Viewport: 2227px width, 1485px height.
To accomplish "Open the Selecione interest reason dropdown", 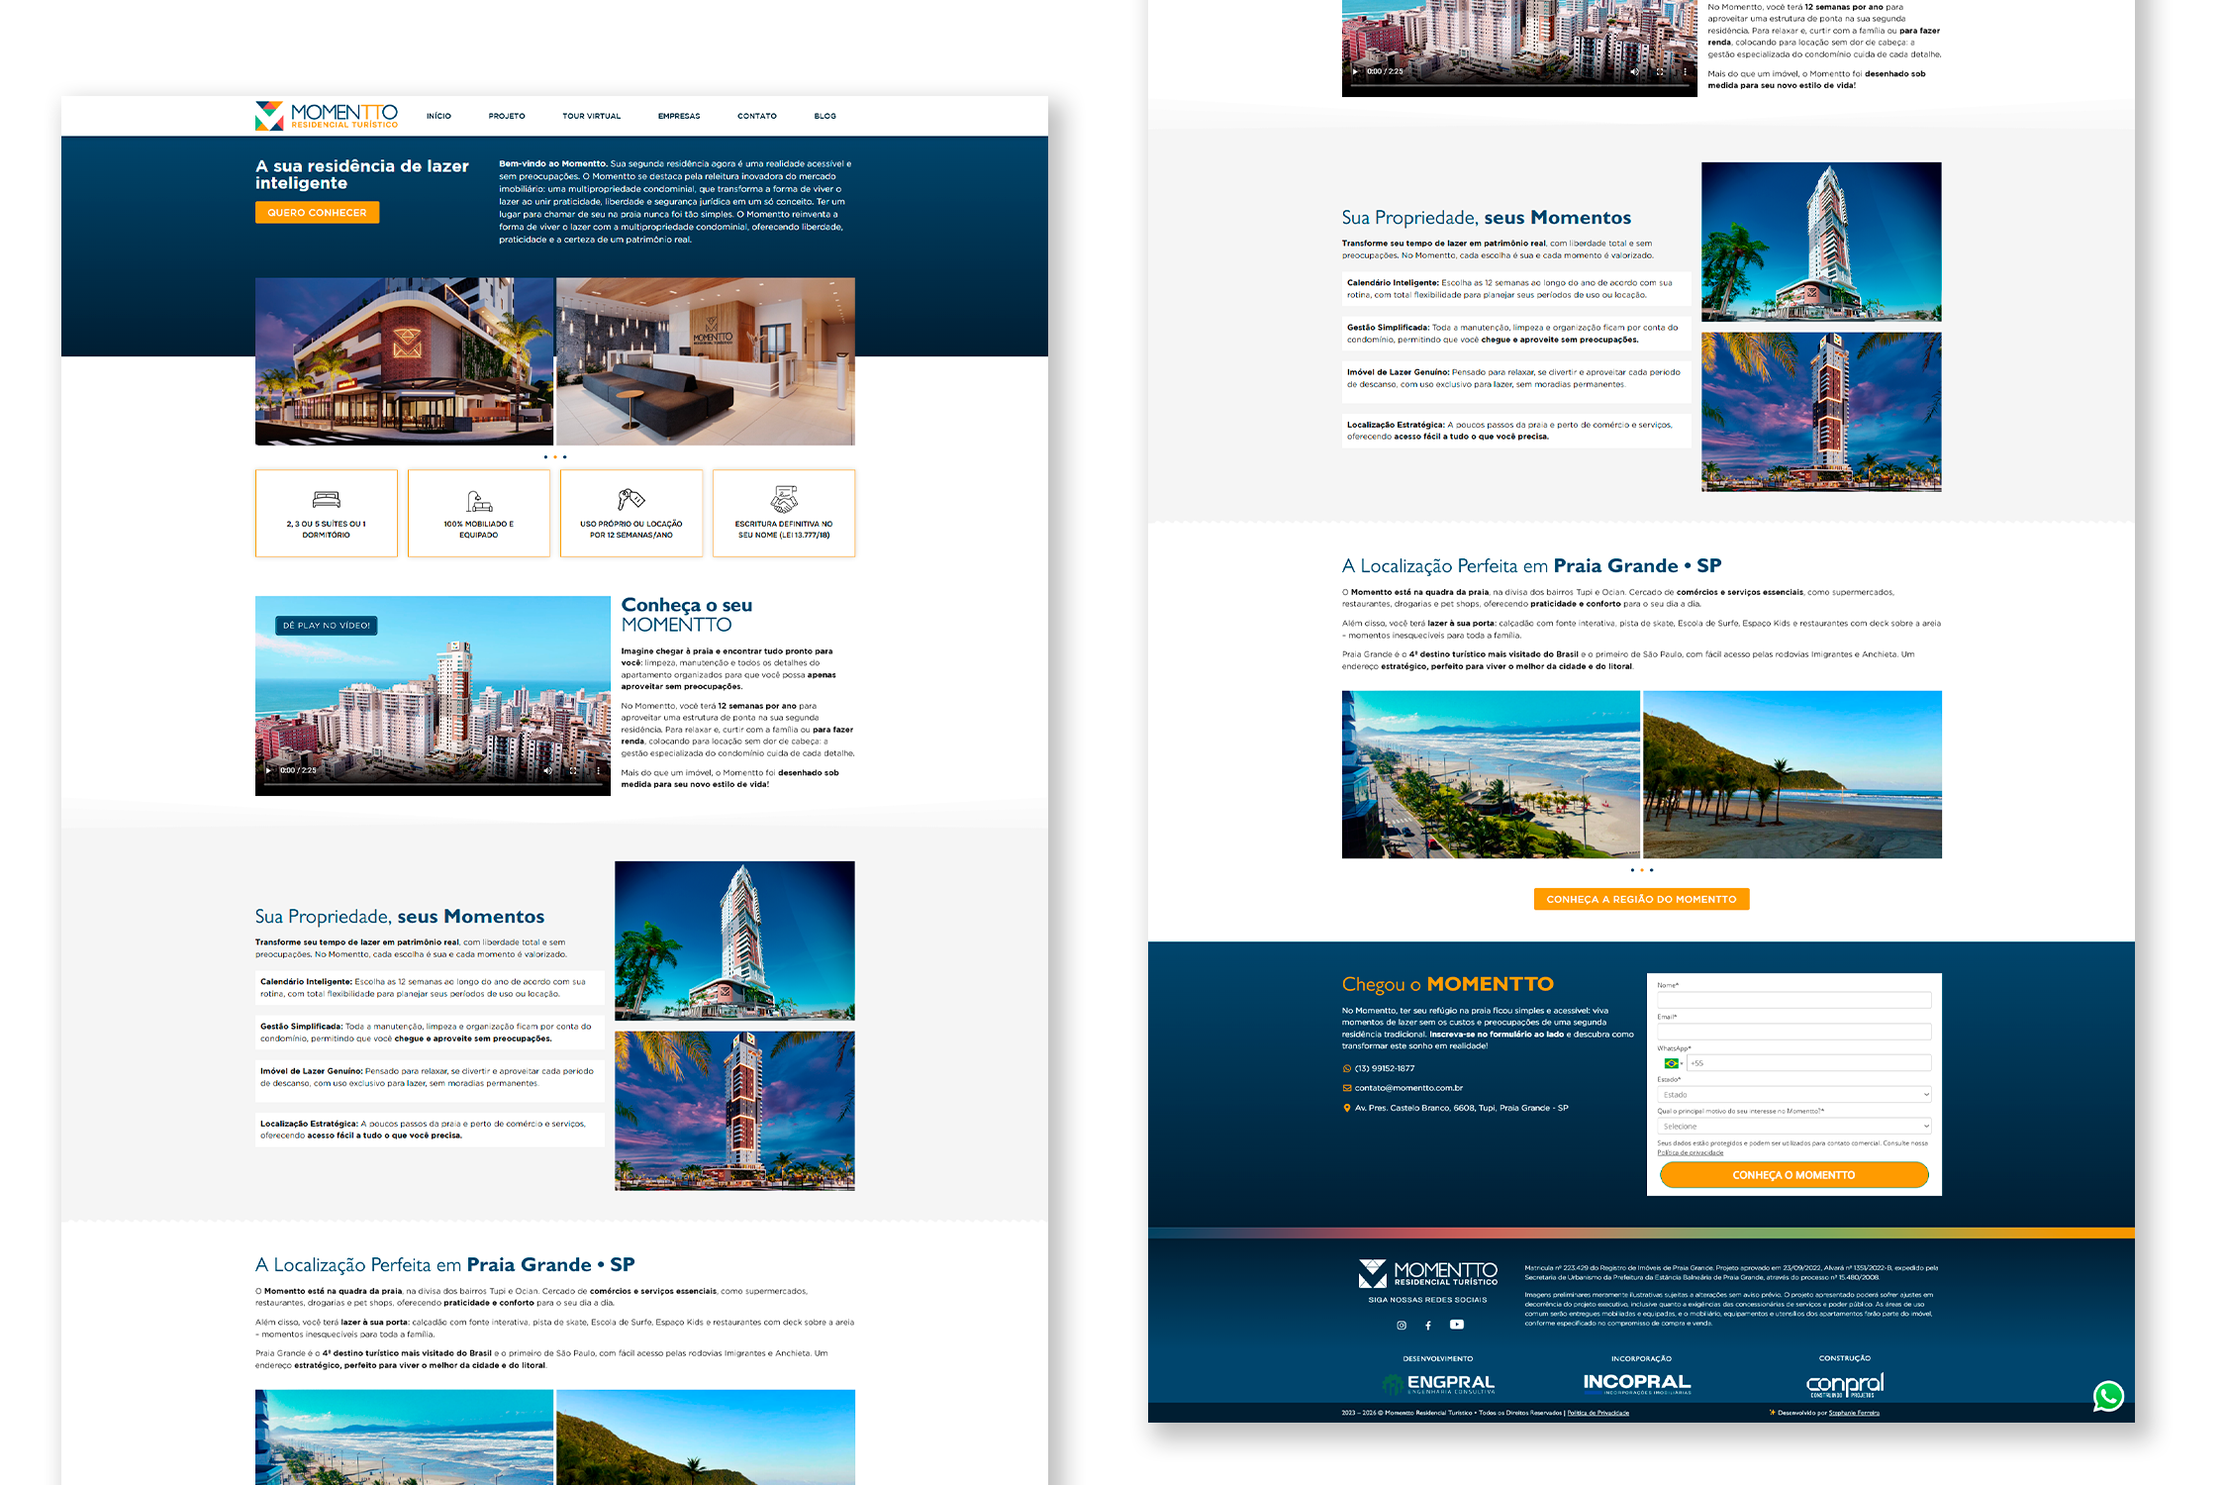I will (1793, 1126).
